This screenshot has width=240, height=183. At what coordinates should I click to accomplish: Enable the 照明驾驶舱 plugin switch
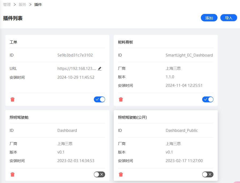pyautogui.click(x=99, y=174)
